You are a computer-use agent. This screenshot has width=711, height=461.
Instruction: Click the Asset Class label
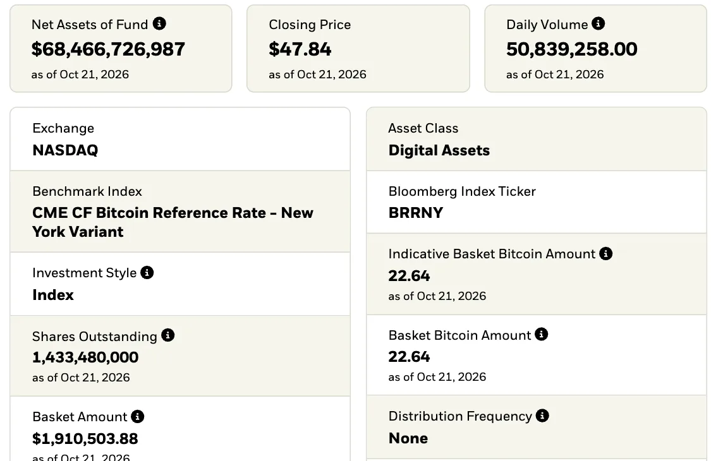(423, 128)
